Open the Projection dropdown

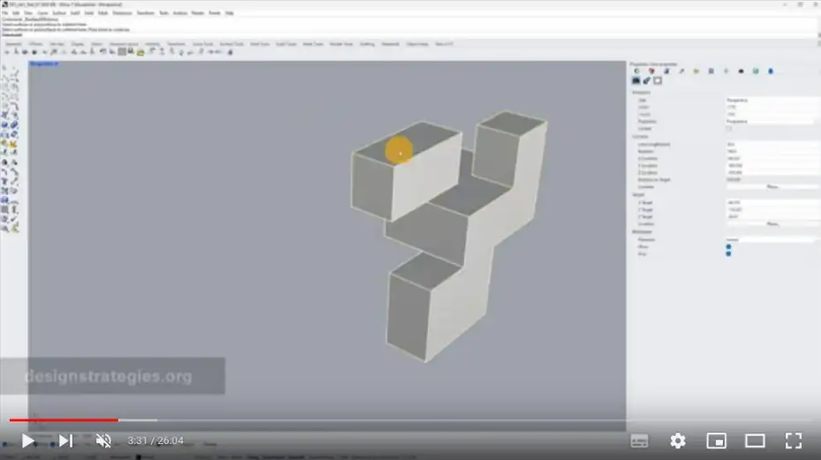point(770,122)
